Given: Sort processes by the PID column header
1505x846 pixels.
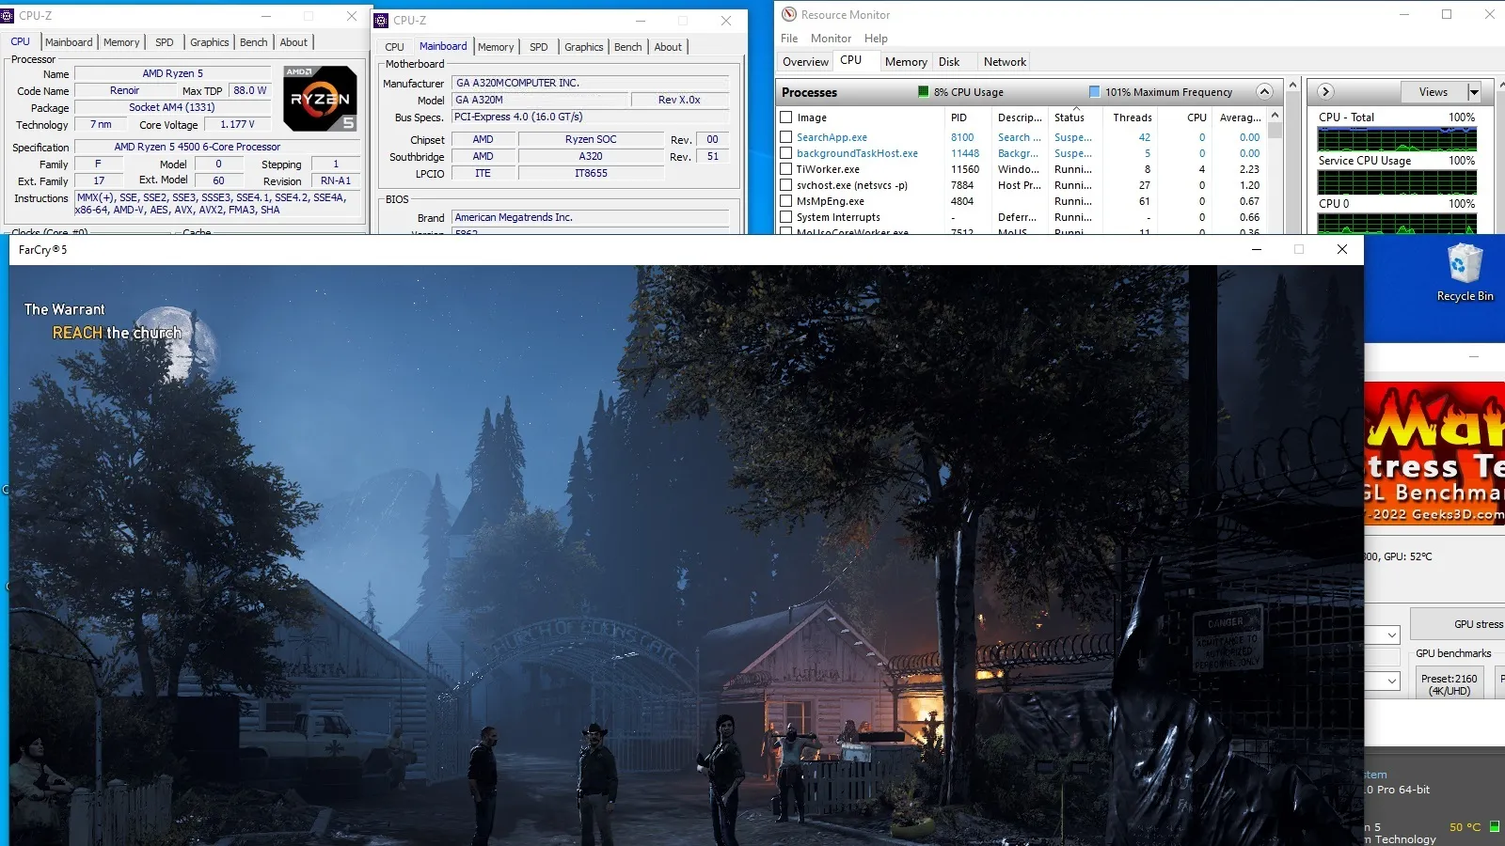Looking at the screenshot, I should pos(968,117).
